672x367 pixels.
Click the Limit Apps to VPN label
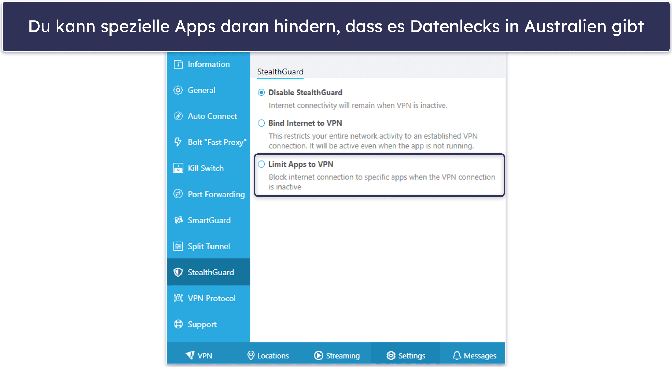click(301, 164)
